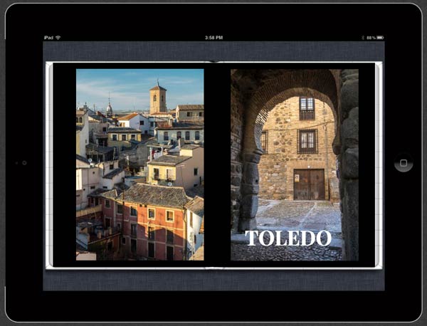Image resolution: width=427 pixels, height=326 pixels.
Task: Tap the Toledo rooftops photo on left page
Action: [140, 164]
